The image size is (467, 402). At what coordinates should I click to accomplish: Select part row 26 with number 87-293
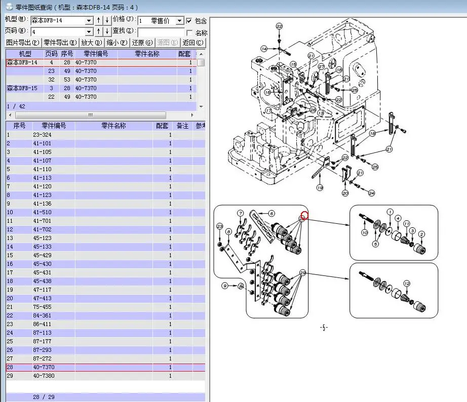tap(105, 350)
